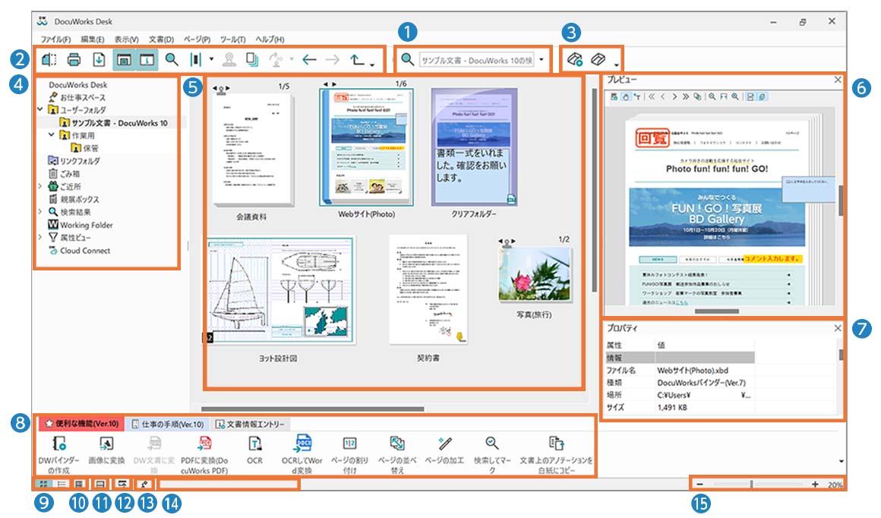
Task: Open the 表示(V) menu
Action: (126, 39)
